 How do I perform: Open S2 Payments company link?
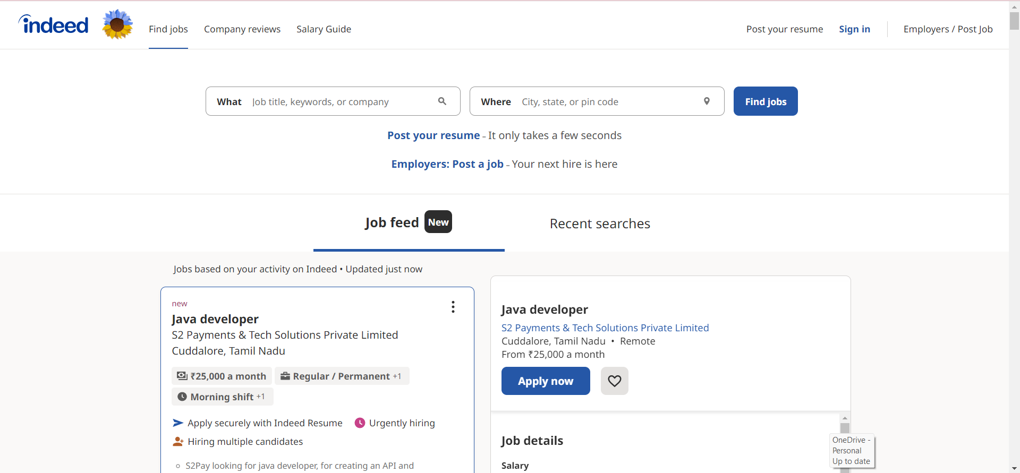(x=605, y=328)
